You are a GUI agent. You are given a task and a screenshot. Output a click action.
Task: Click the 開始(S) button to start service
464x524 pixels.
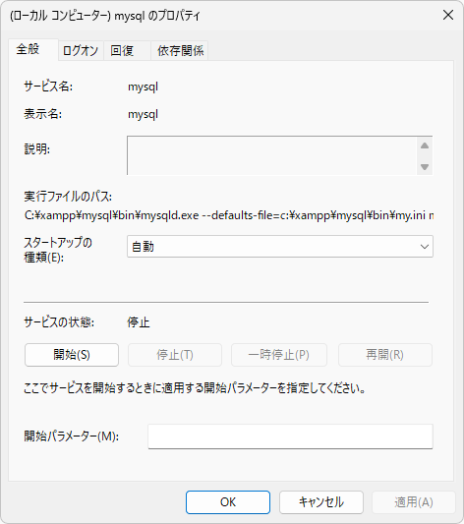(x=72, y=355)
